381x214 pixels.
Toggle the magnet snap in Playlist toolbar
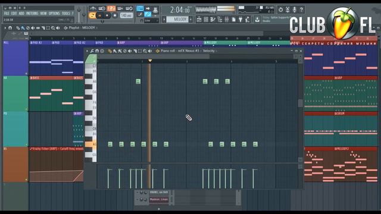(10, 28)
